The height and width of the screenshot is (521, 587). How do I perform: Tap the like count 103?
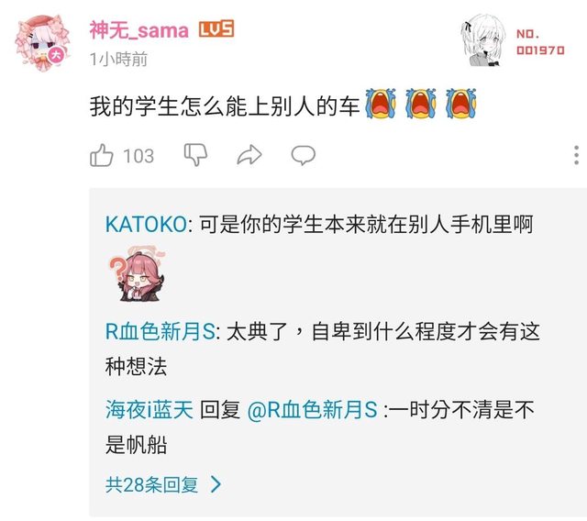click(x=138, y=156)
